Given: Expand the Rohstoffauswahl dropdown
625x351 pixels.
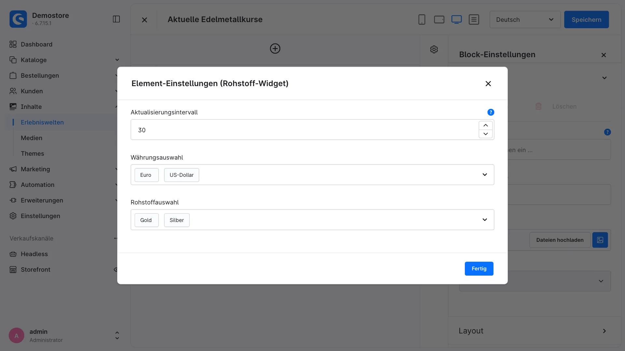Looking at the screenshot, I should tap(485, 220).
